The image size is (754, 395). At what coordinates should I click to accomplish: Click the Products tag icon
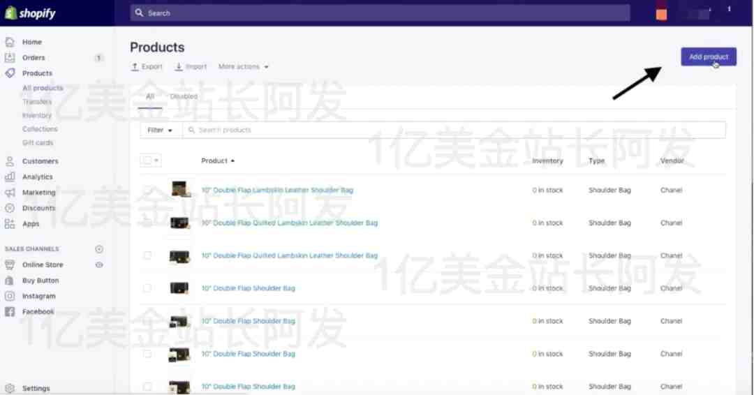pyautogui.click(x=10, y=73)
